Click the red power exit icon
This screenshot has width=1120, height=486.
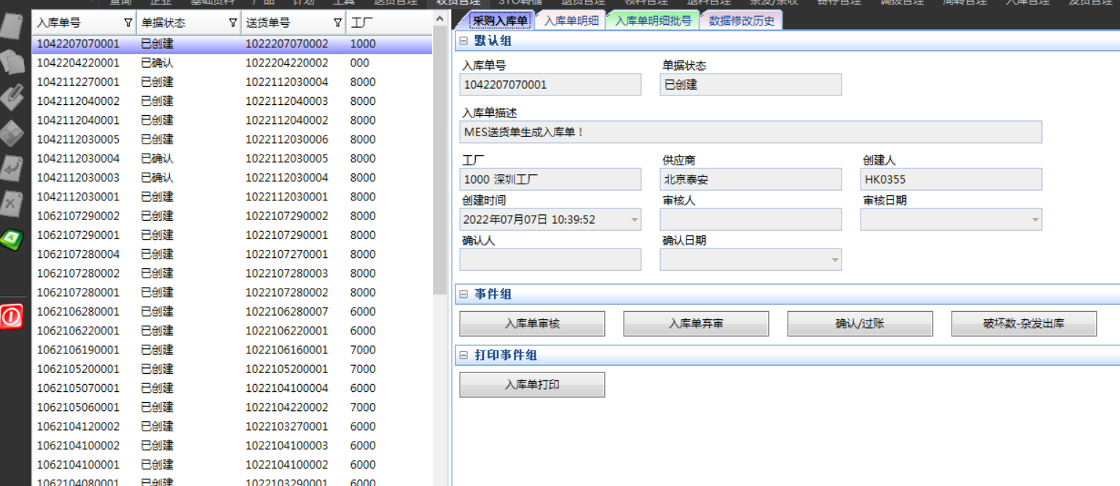(12, 316)
